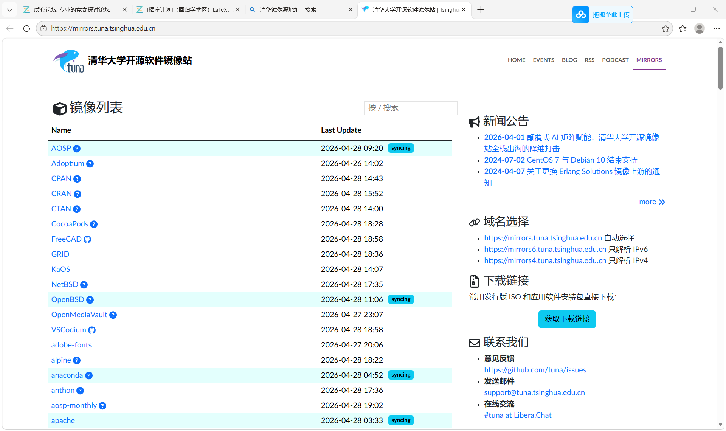Click the TUNA fish logo
This screenshot has height=431, width=726.
click(68, 61)
